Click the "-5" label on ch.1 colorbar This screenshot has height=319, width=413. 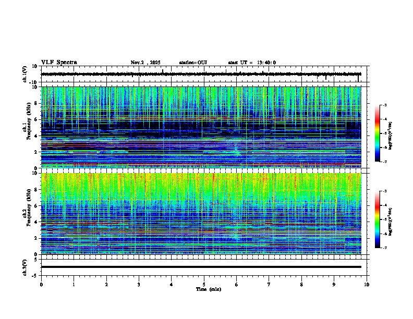384,133
